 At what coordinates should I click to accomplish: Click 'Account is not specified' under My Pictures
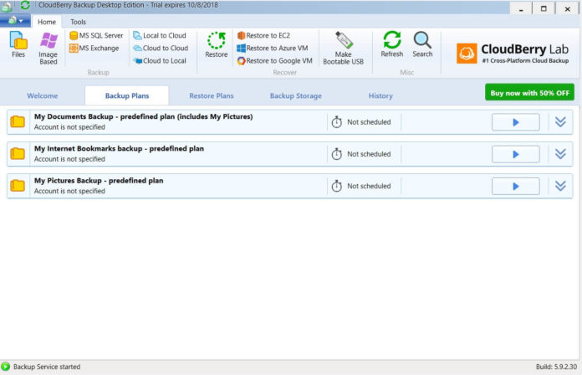tap(69, 191)
